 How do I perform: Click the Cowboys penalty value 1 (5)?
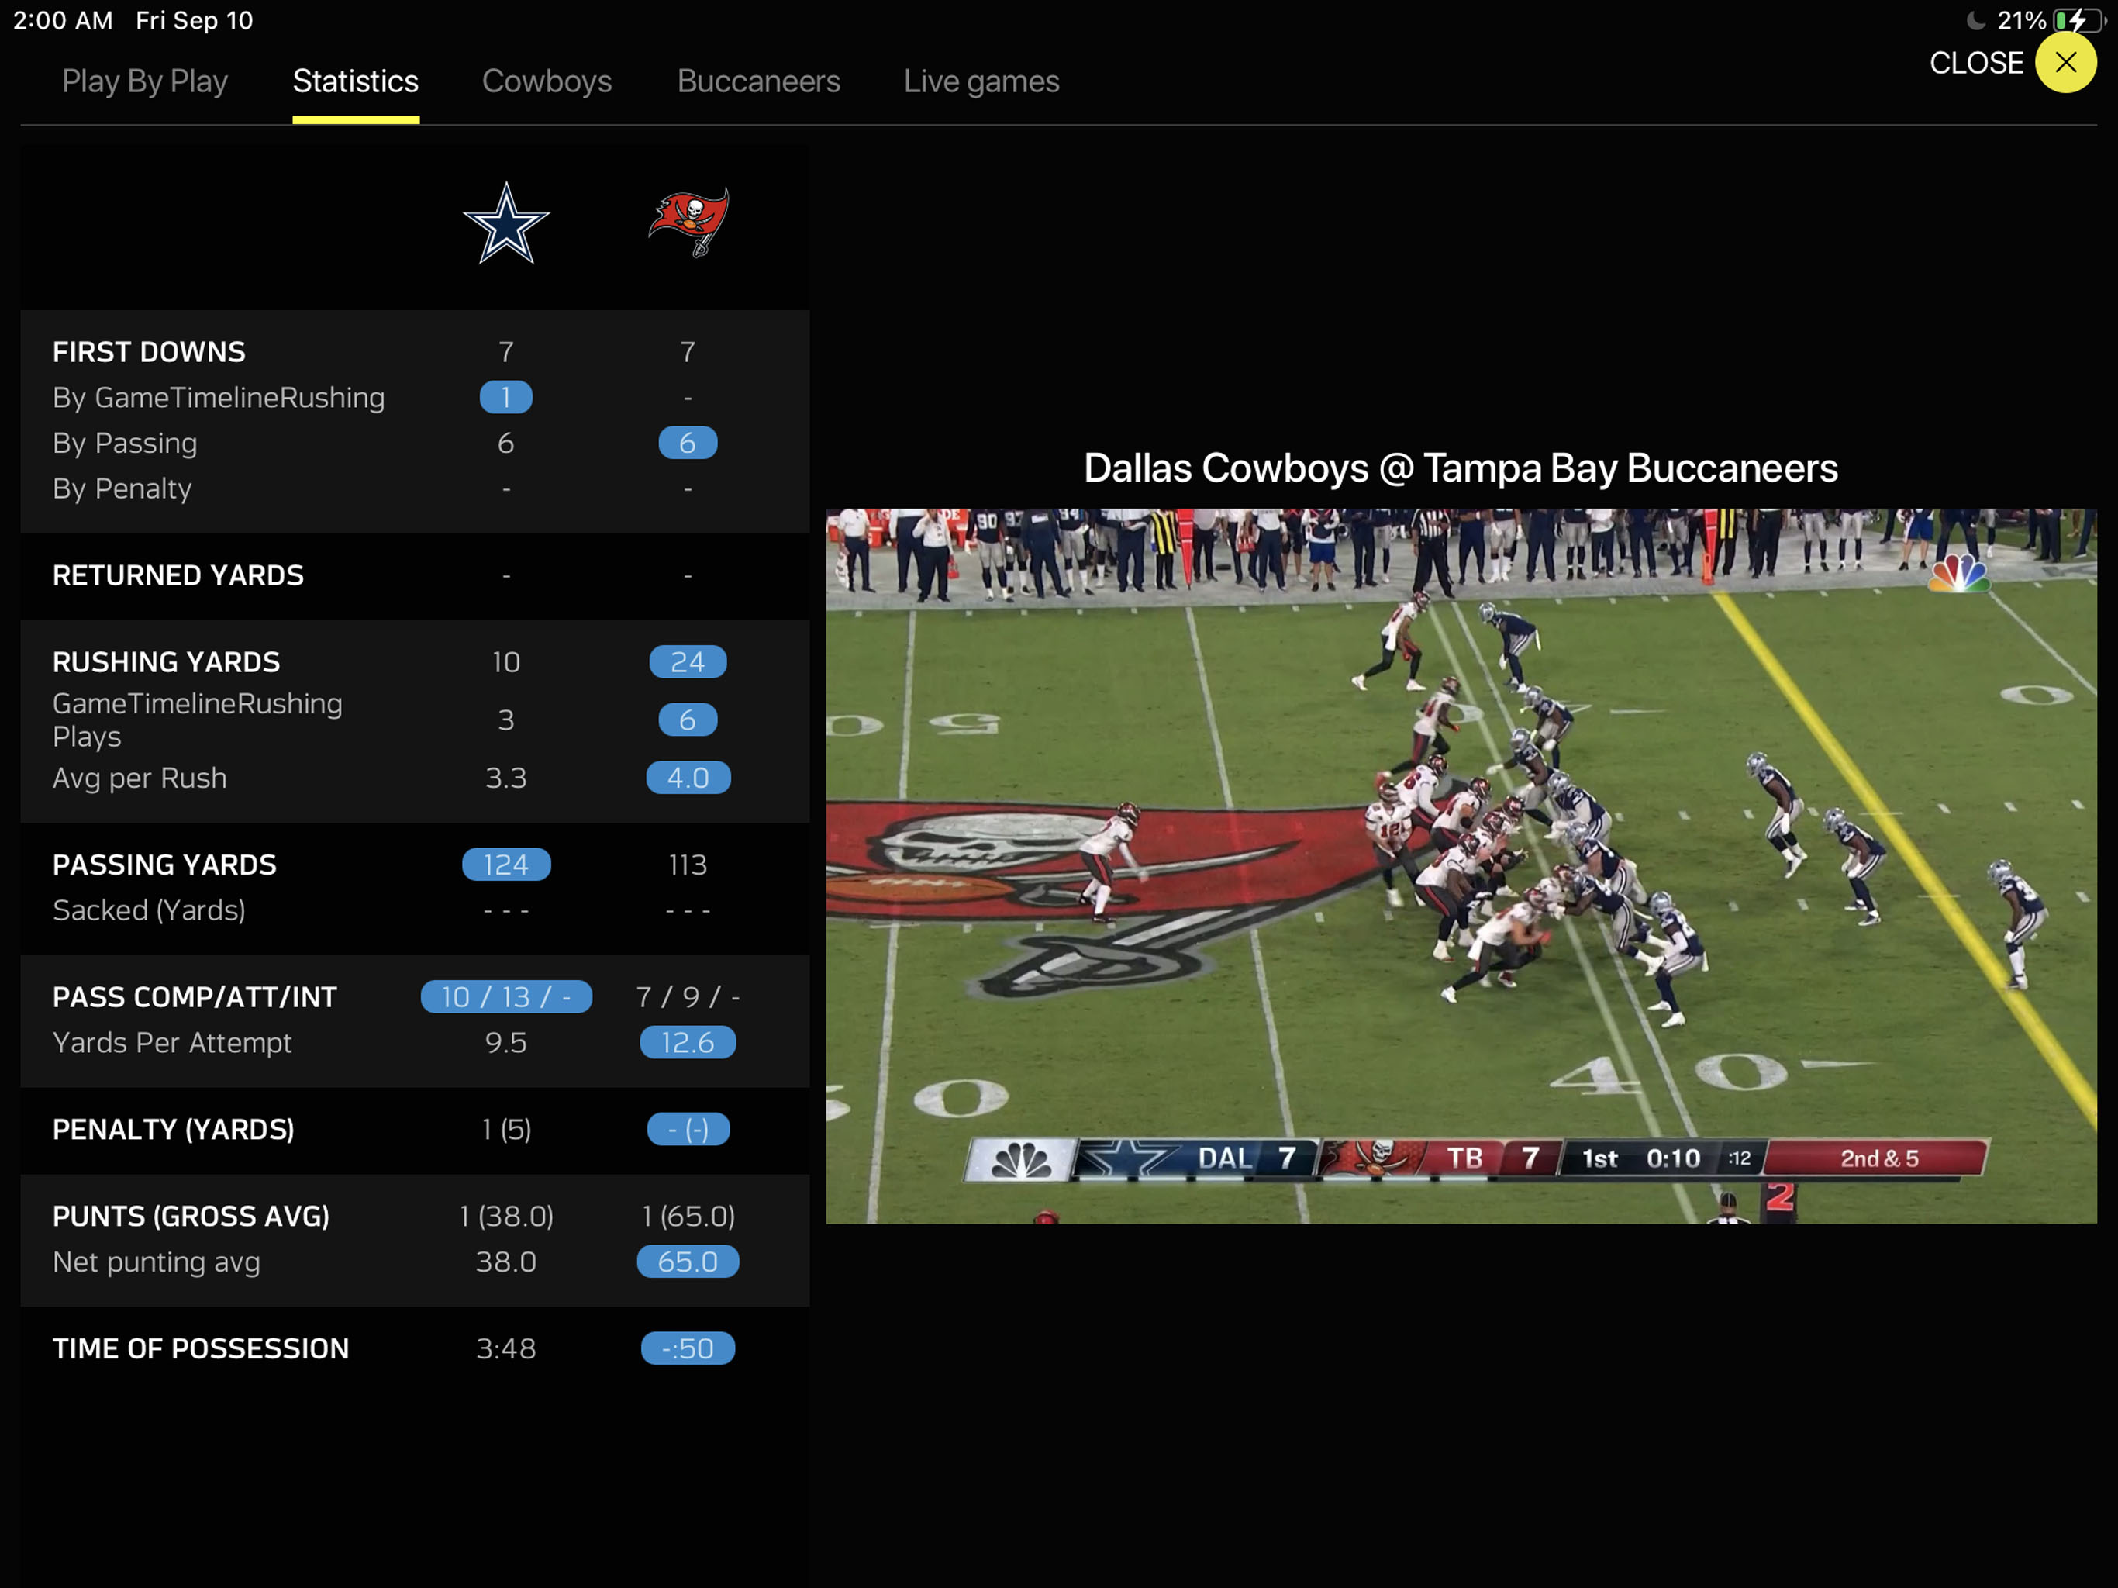tap(505, 1129)
